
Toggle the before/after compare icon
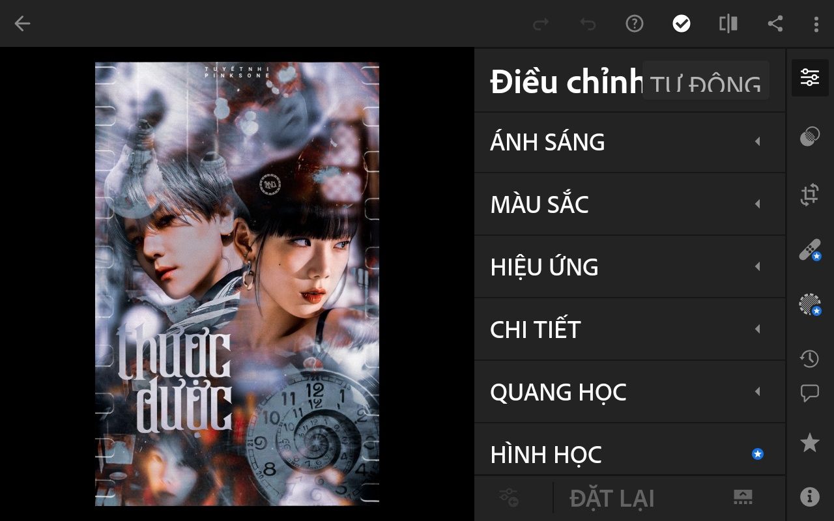tap(728, 24)
